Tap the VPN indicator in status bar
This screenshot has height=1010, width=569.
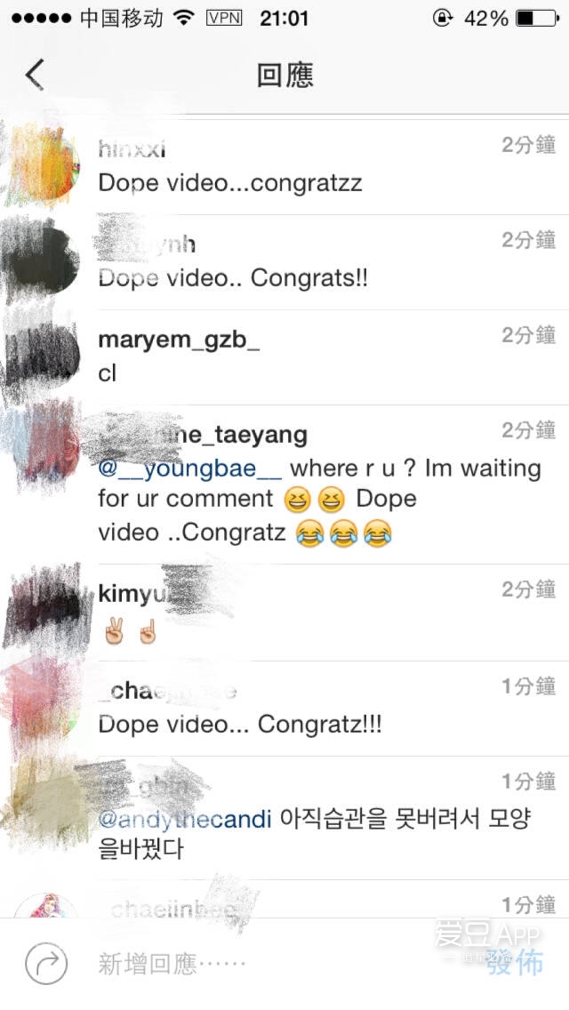pyautogui.click(x=224, y=18)
